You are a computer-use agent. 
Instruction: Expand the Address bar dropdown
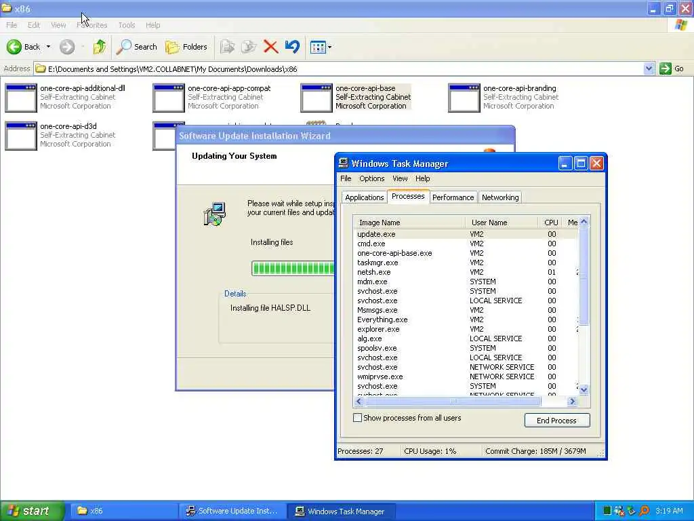tap(649, 69)
